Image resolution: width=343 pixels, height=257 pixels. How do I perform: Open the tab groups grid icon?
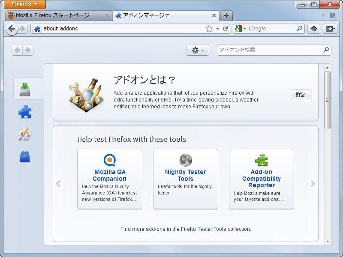333,15
